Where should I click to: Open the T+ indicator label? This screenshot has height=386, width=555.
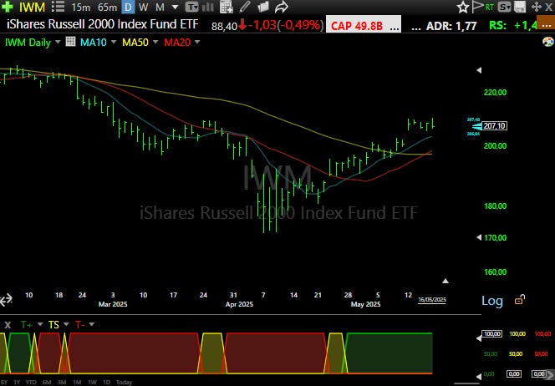(27, 324)
